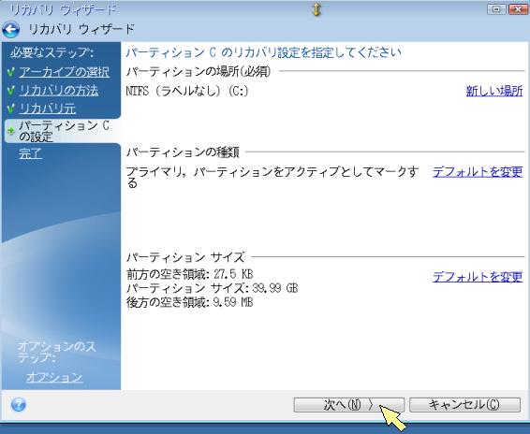Screen dimensions: 530x434
Task: Change default for partition size
Action: point(478,277)
